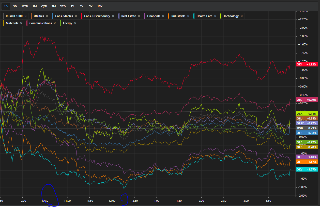The image size is (320, 207).
Task: Click the XLY +1.13% price tag
Action: click(x=307, y=64)
